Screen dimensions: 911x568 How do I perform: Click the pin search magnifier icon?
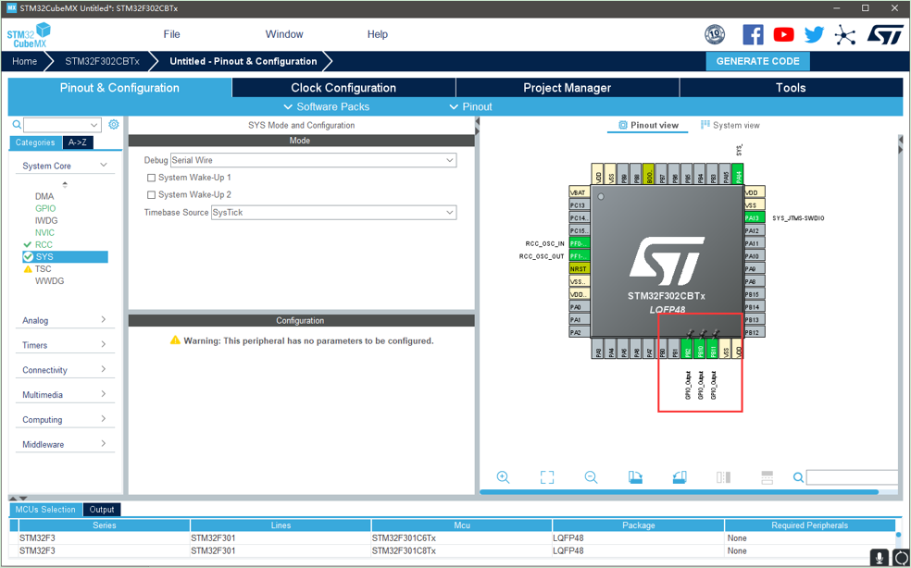click(x=798, y=477)
